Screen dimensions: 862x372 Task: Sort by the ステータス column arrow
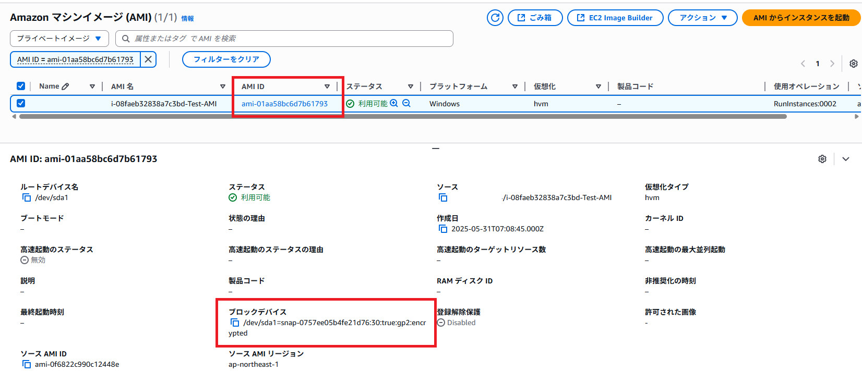coord(411,86)
